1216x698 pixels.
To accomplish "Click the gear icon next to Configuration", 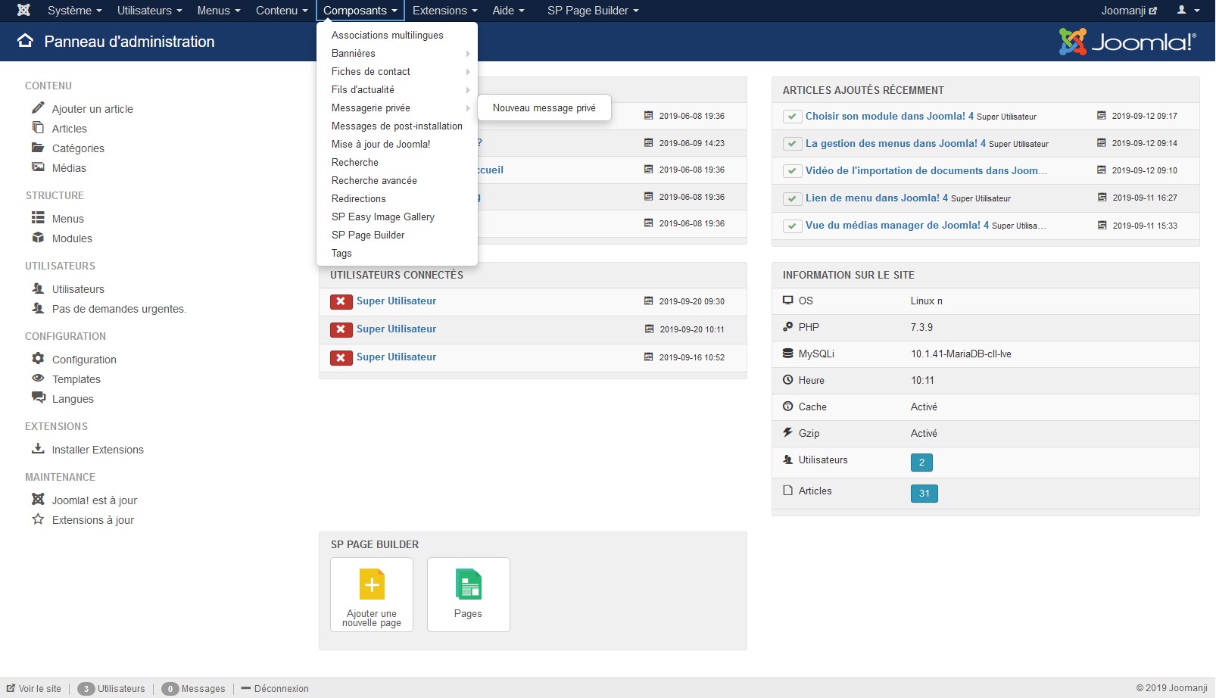I will pyautogui.click(x=38, y=358).
